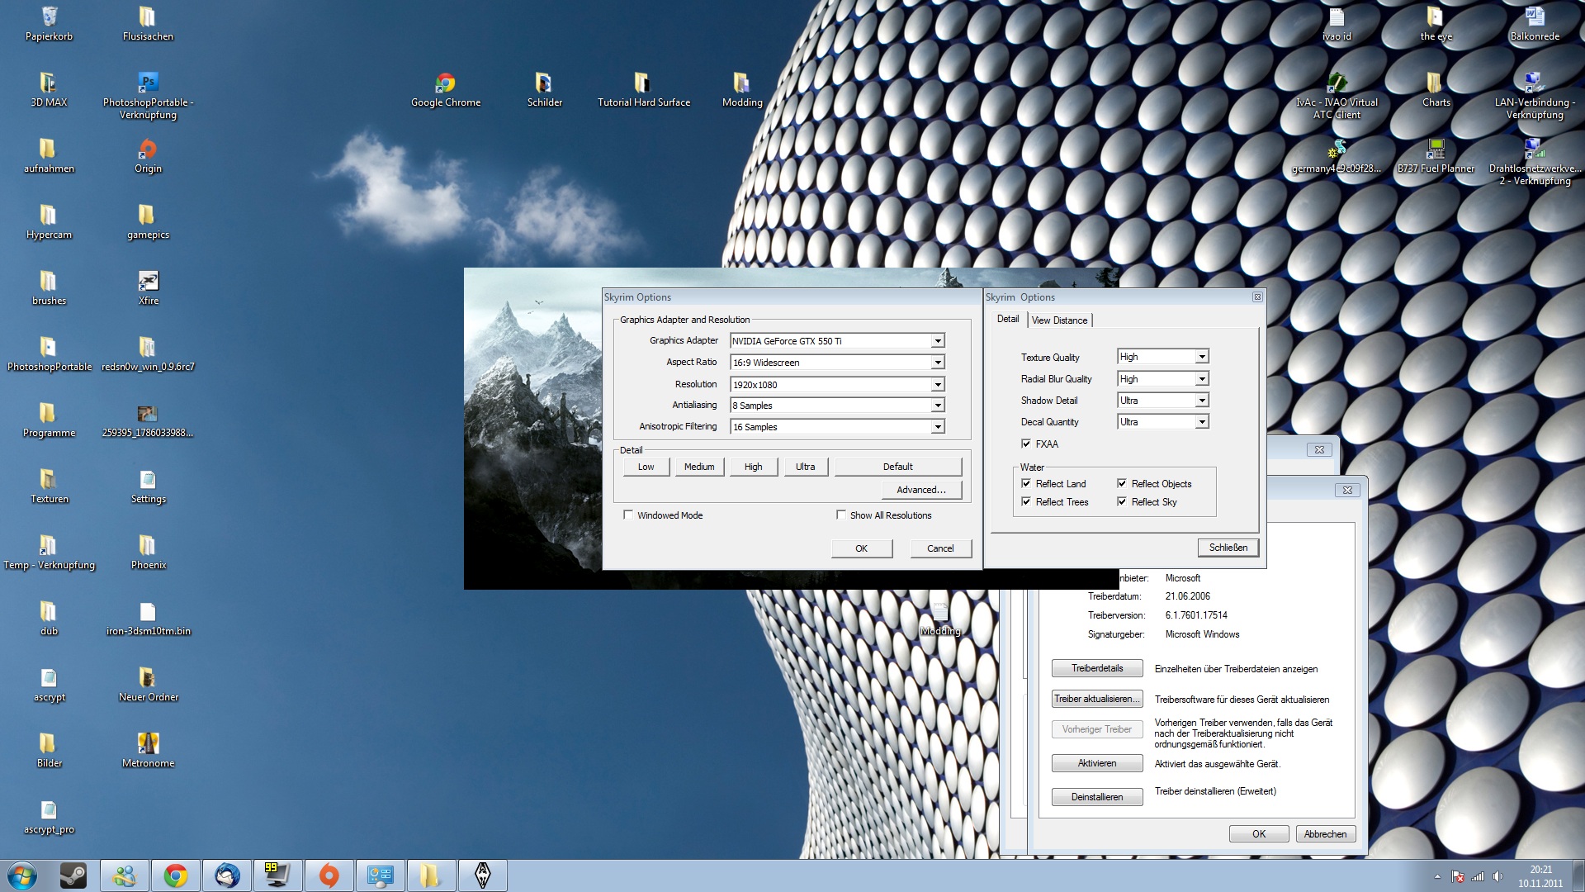Expand the Antialiasing dropdown
The width and height of the screenshot is (1585, 892).
(938, 406)
